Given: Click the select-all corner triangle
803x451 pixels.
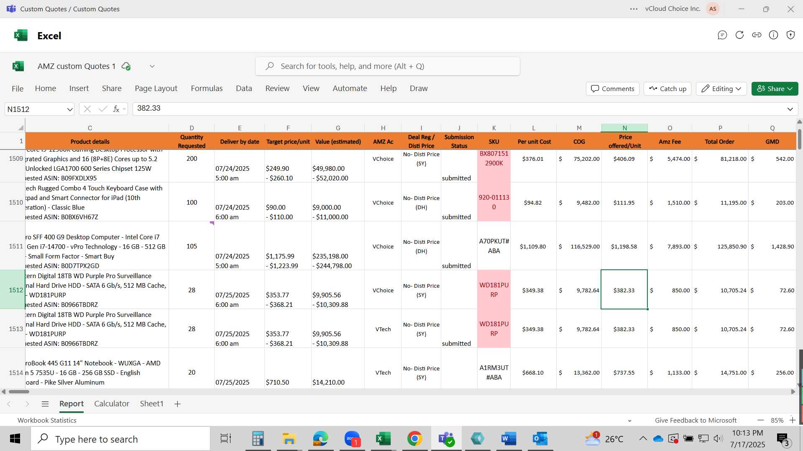Looking at the screenshot, I should click(x=20, y=128).
